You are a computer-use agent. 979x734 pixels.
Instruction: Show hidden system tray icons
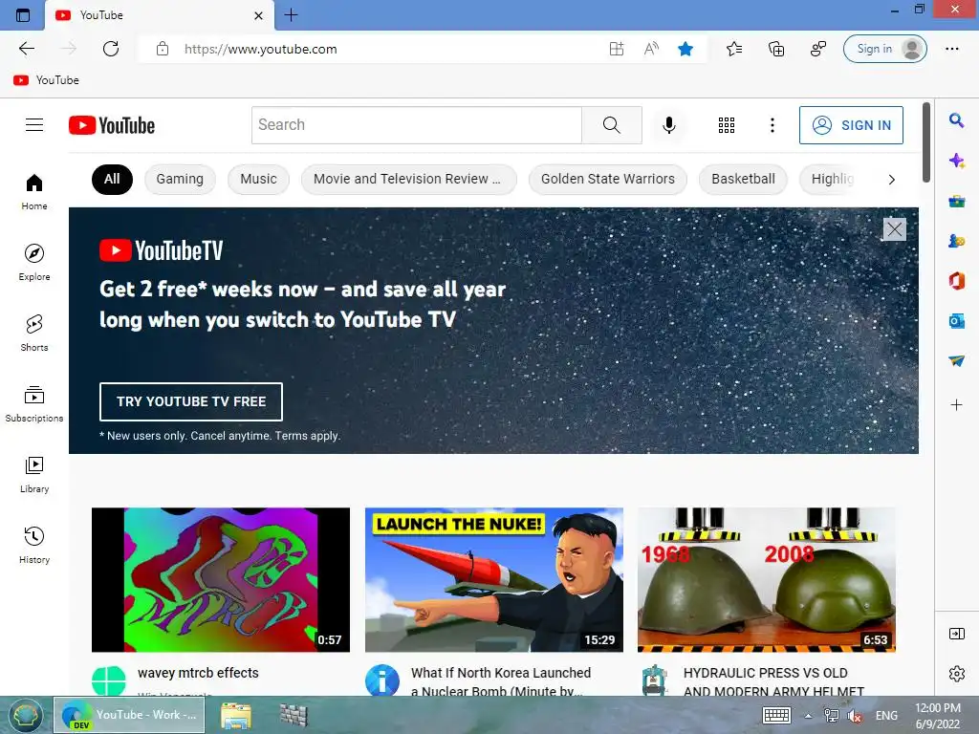click(808, 716)
